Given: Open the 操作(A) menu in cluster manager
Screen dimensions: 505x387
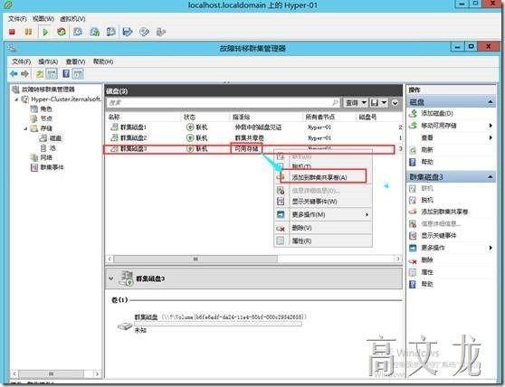Looking at the screenshot, I should (x=48, y=61).
